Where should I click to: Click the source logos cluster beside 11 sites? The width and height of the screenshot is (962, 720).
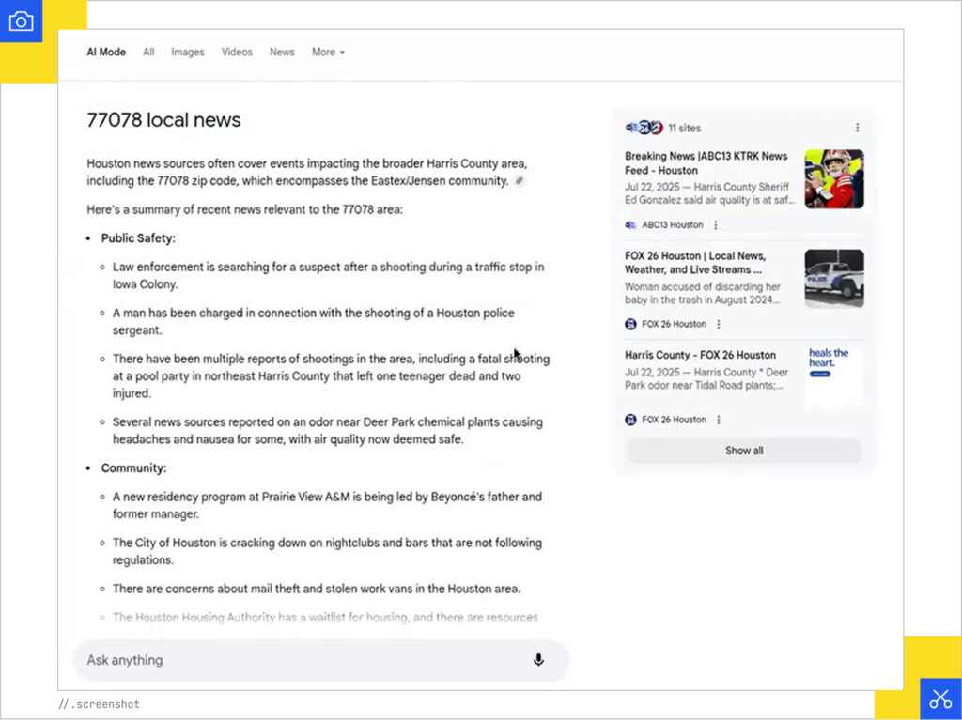tap(644, 128)
